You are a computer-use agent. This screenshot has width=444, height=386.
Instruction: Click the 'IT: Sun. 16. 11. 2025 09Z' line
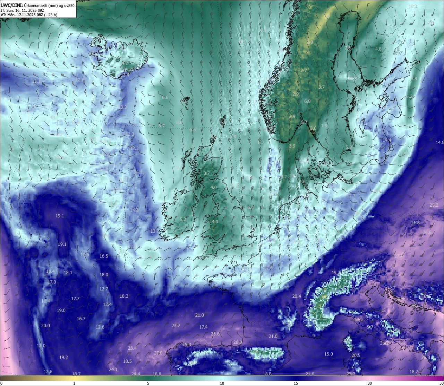click(x=23, y=10)
